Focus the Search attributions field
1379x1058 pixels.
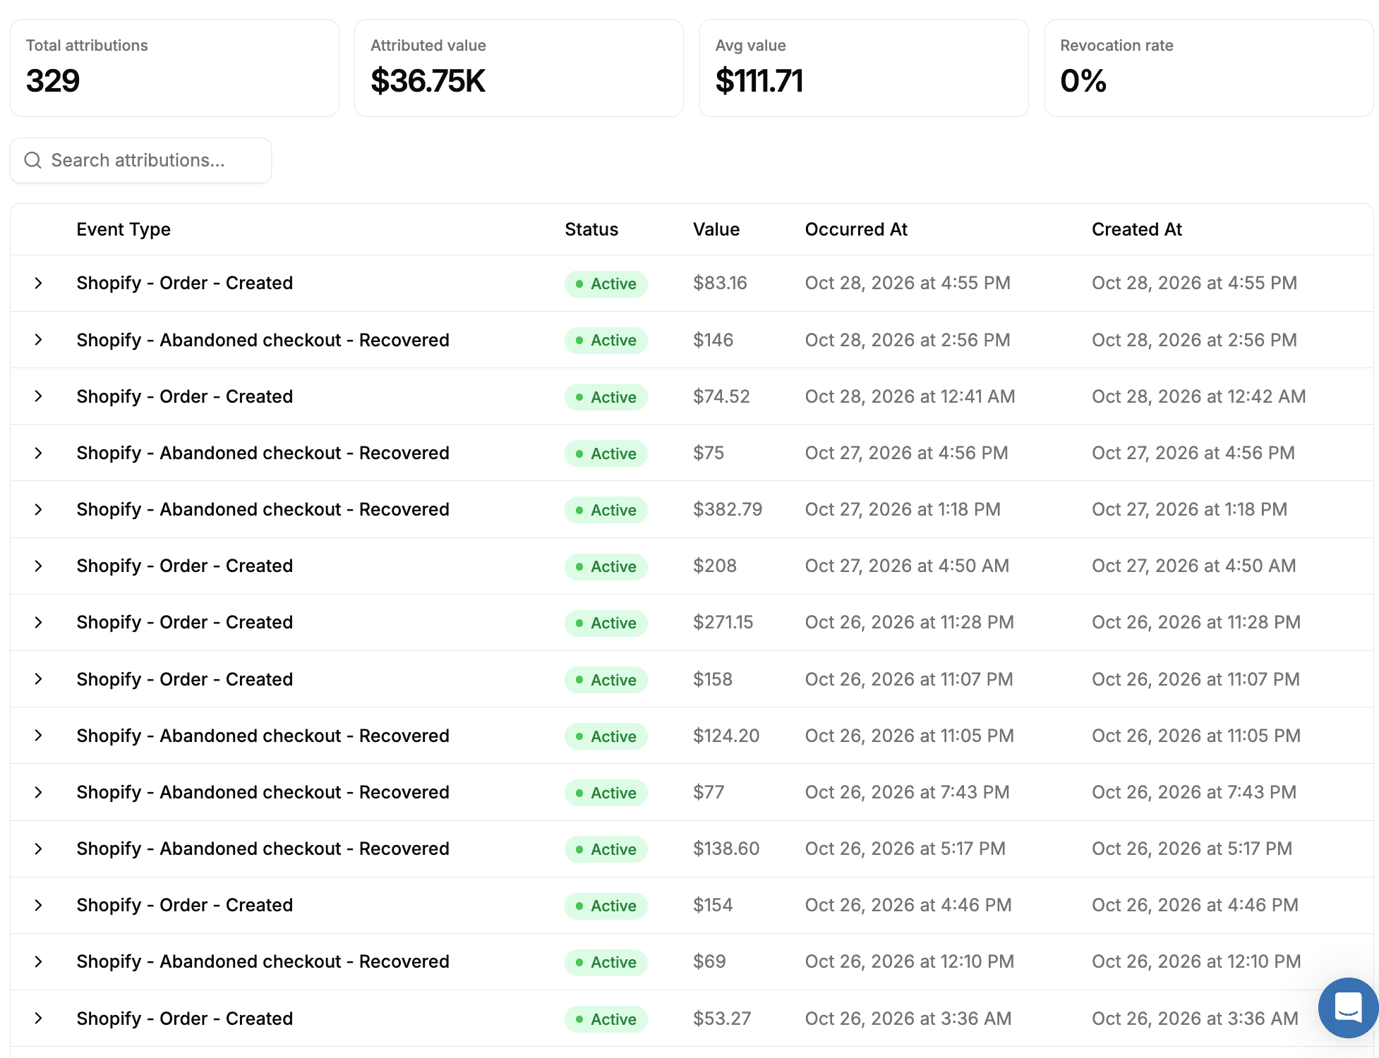140,160
